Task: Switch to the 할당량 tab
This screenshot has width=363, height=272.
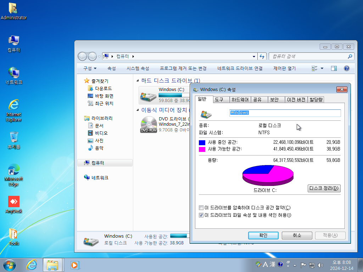Action: click(316, 100)
